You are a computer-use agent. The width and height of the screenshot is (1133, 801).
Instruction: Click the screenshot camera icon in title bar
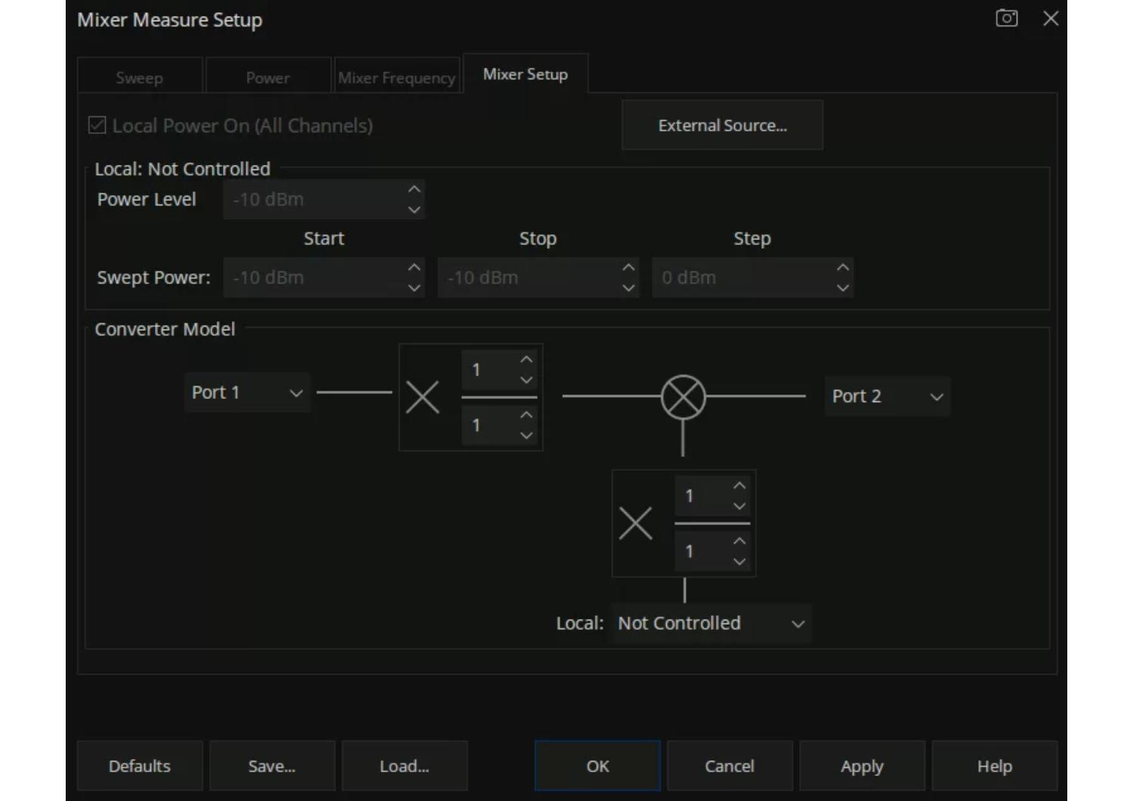pos(1006,18)
